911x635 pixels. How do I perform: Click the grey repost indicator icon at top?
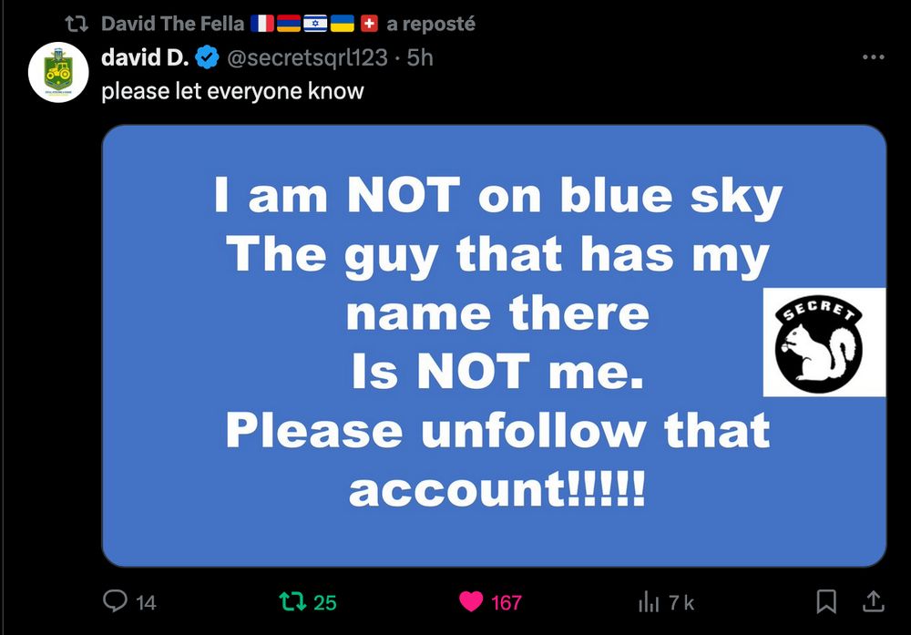coord(77,24)
